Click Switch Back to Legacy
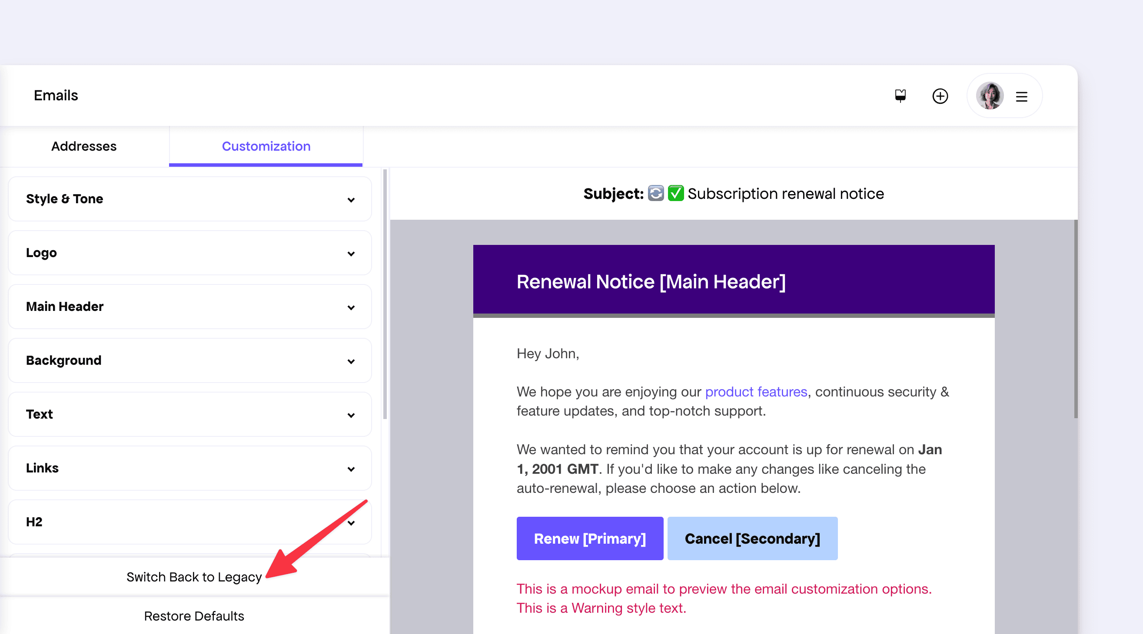Screen dimensions: 1143x634 [x=194, y=577]
